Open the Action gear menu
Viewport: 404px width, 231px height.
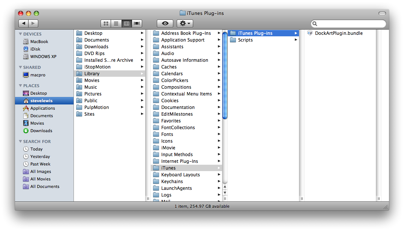[x=185, y=24]
